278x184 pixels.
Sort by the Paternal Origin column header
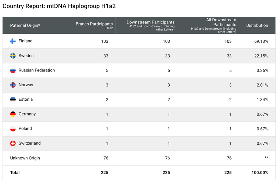pos(25,25)
